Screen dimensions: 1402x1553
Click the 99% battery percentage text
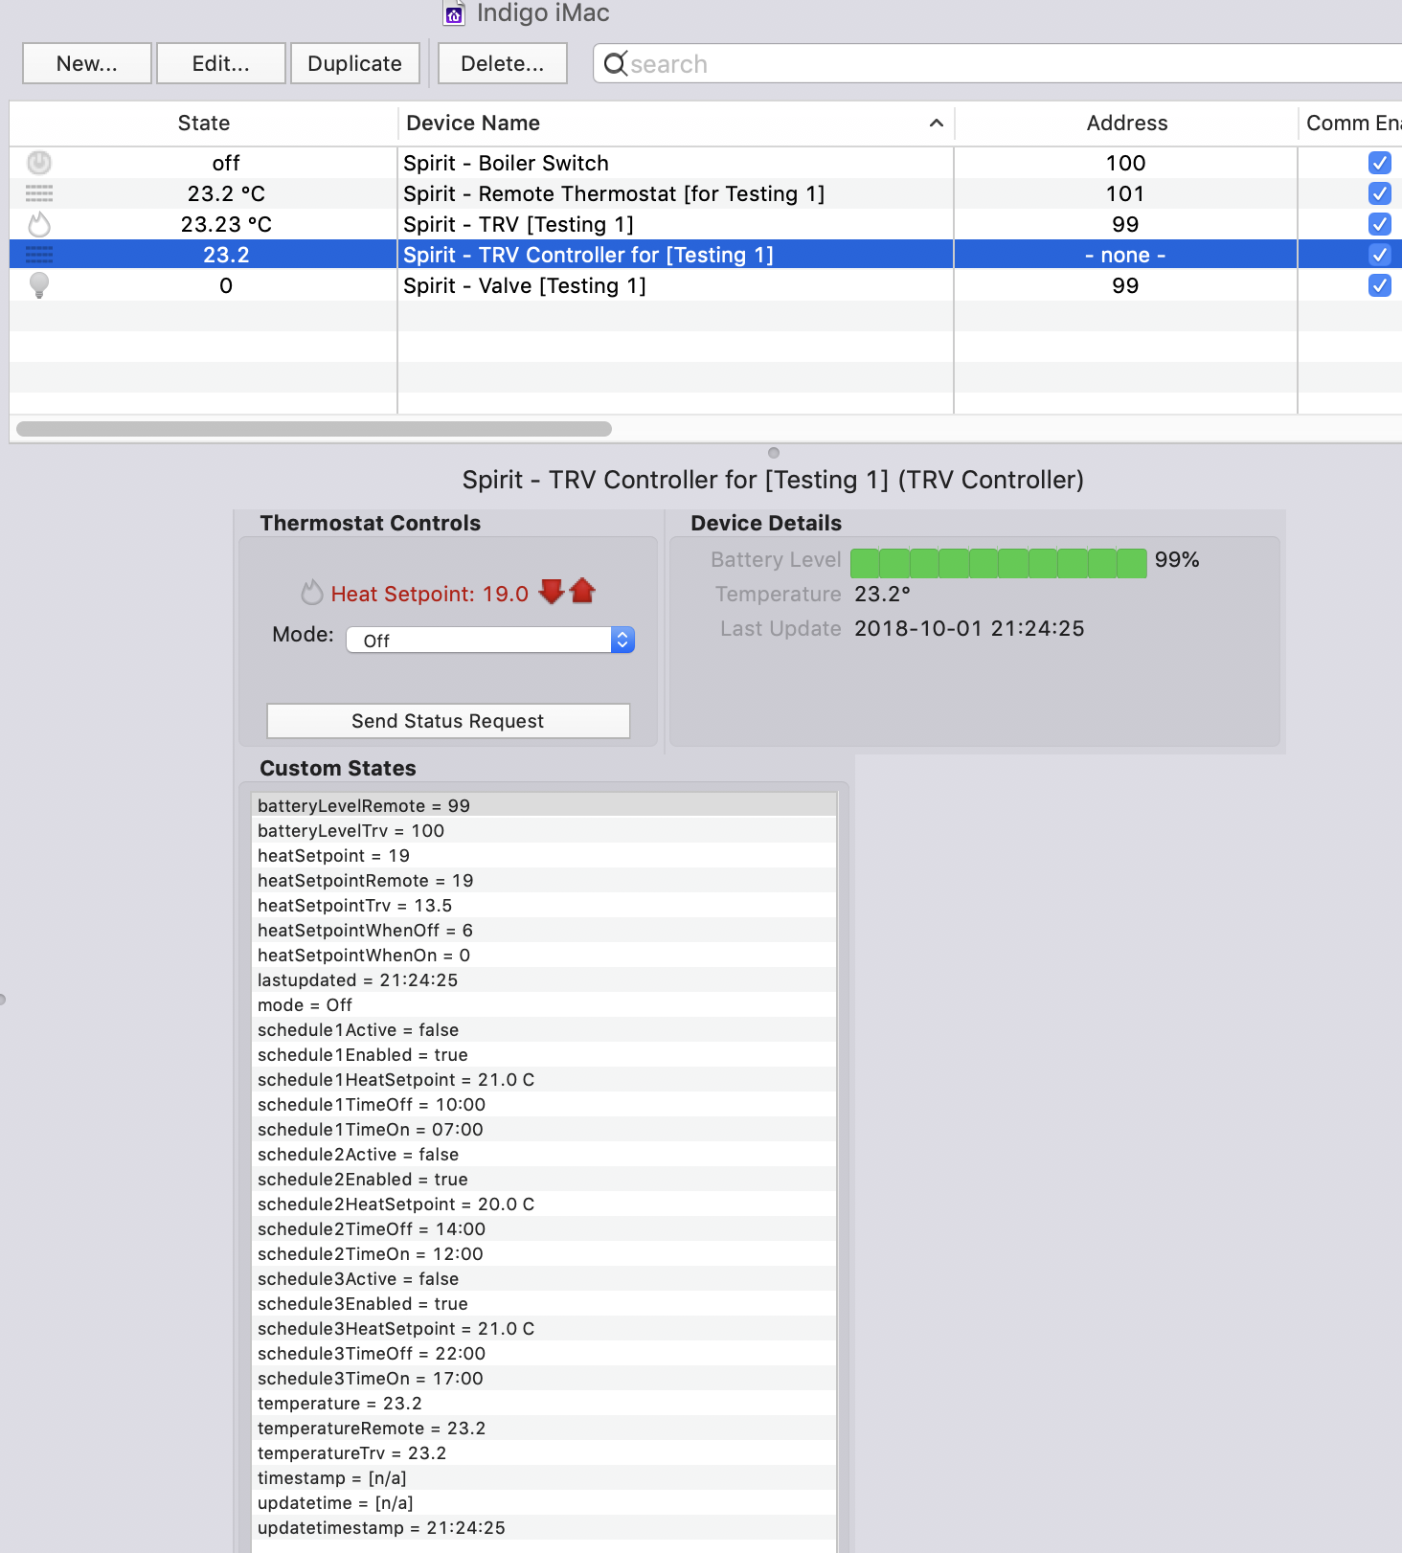click(1177, 559)
